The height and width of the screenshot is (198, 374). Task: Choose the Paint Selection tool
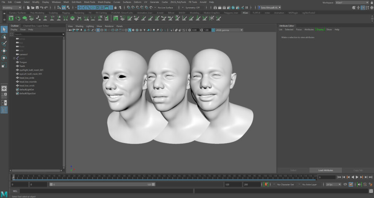click(x=4, y=44)
